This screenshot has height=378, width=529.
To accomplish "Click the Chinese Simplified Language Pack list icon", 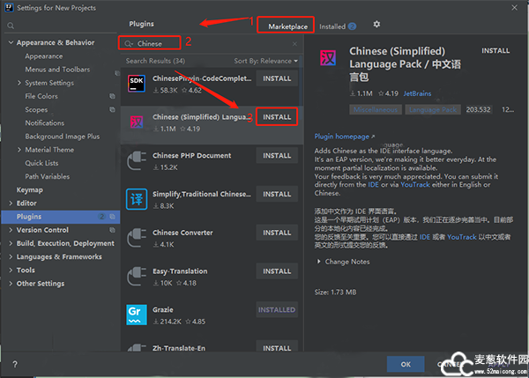I will click(136, 122).
